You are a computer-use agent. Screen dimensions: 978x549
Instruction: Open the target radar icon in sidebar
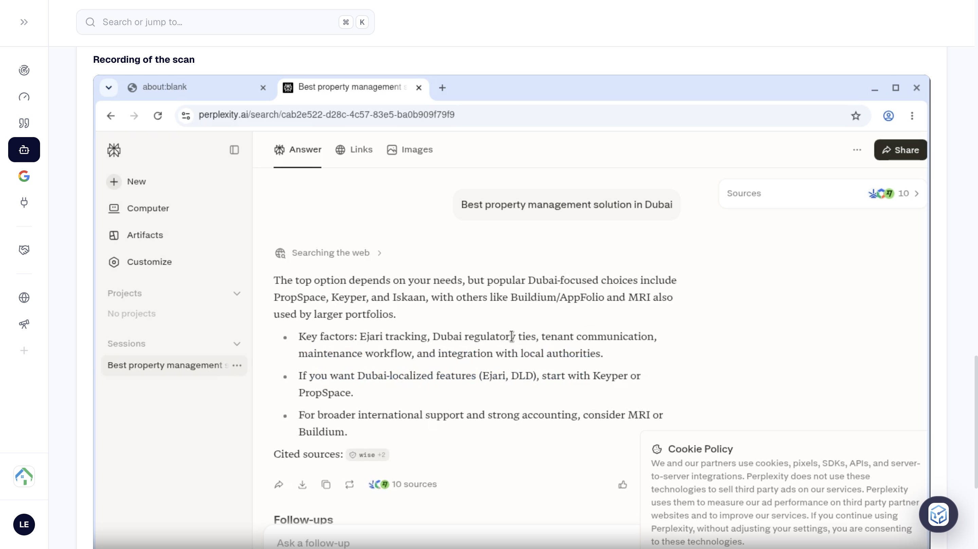[24, 70]
